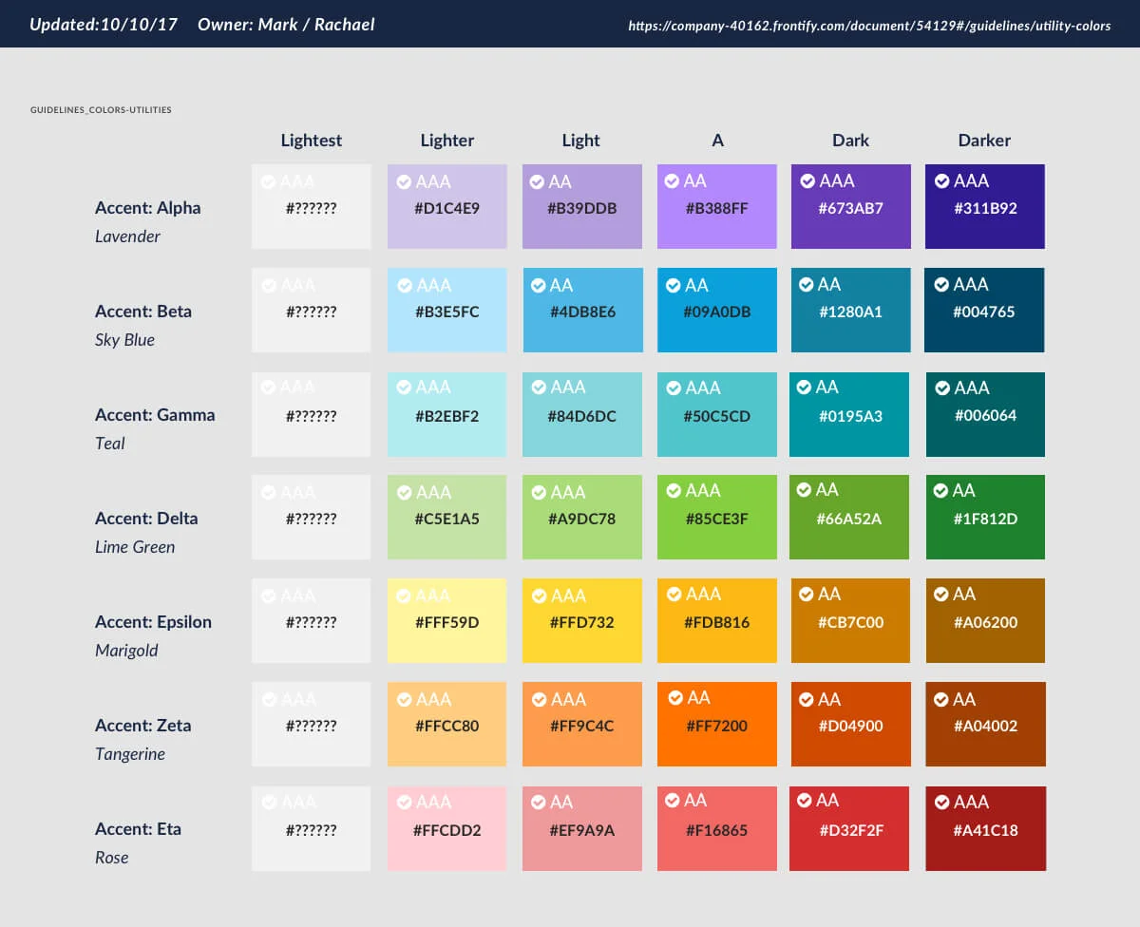This screenshot has width=1140, height=927.
Task: Choose the #FF7200 Tangerine swatch
Action: [717, 724]
